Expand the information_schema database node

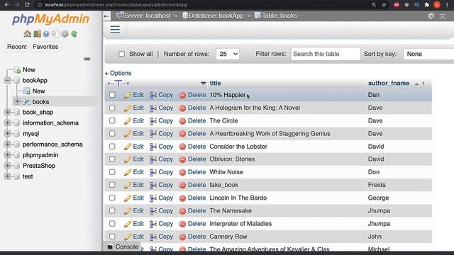pyautogui.click(x=8, y=123)
